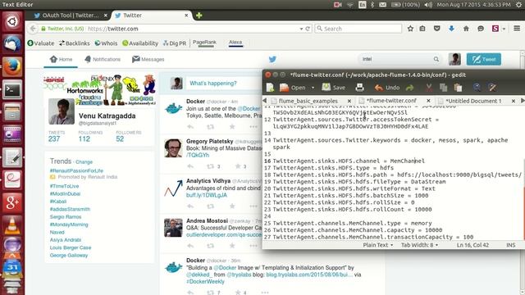
Task: Click the Twitter search field
Action: tap(400, 59)
